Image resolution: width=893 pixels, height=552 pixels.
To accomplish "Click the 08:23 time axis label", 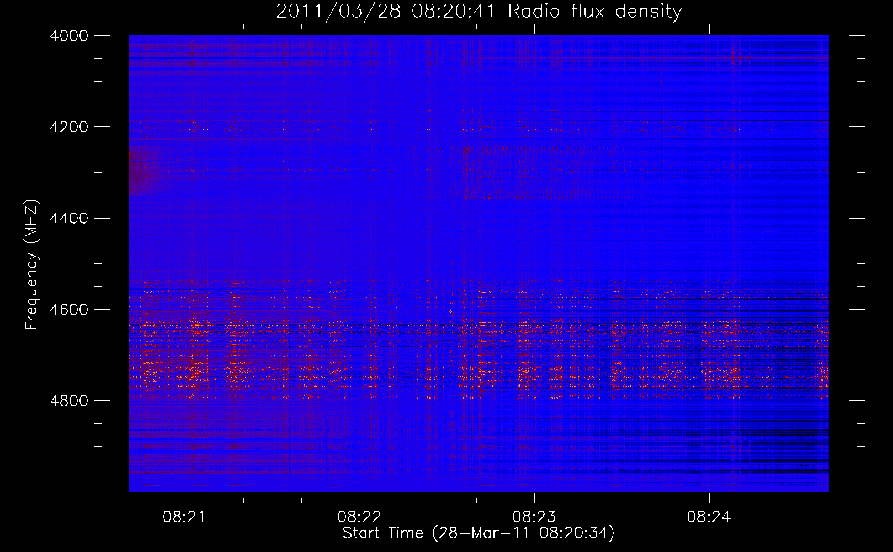I will (534, 517).
